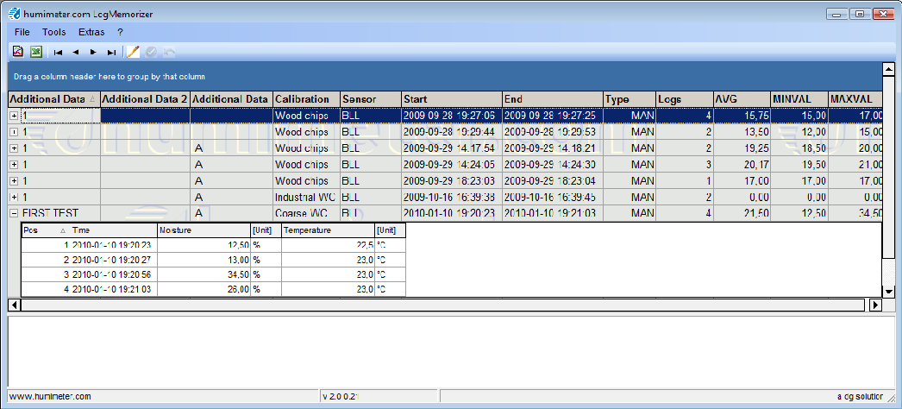This screenshot has height=409, width=902.
Task: Expand the Industrial WC row
Action: (14, 197)
